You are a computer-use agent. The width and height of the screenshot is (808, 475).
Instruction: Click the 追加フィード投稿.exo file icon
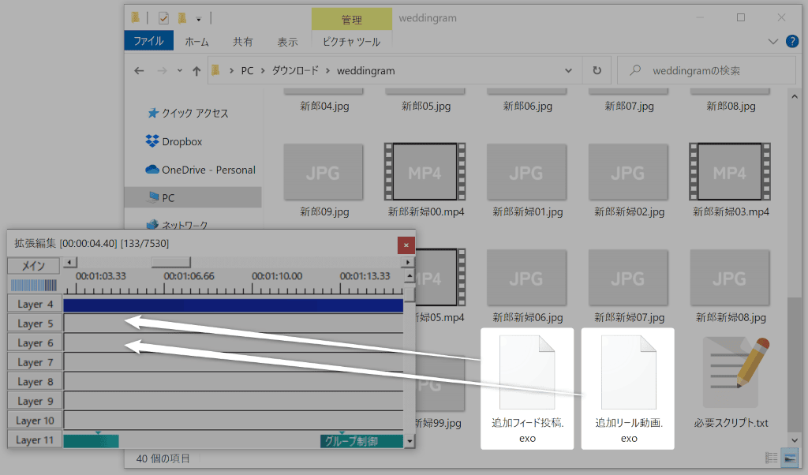(526, 372)
